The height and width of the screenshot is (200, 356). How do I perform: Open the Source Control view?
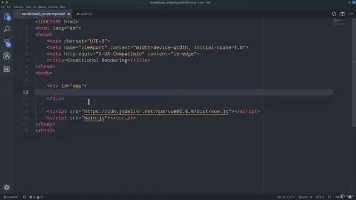click(x=7, y=42)
